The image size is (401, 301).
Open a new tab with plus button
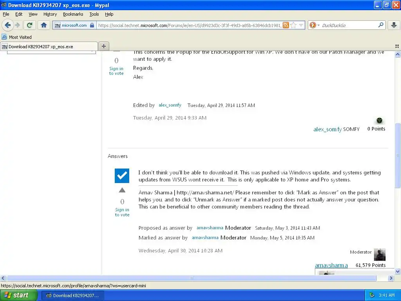(x=103, y=46)
